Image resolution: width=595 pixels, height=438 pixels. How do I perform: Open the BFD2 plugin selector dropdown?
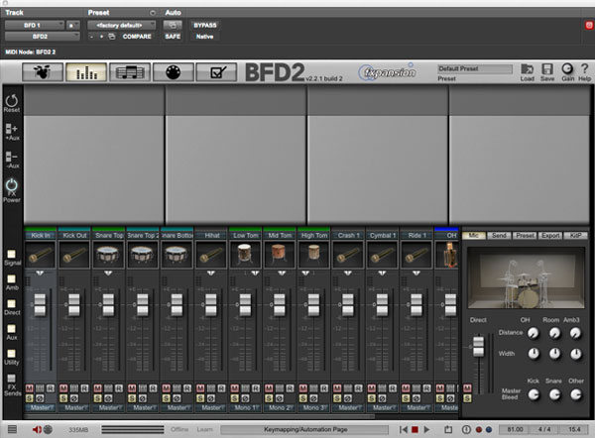tap(42, 37)
